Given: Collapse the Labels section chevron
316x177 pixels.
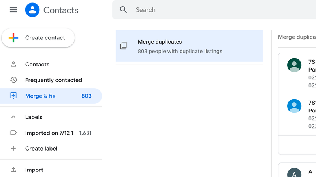Looking at the screenshot, I should coord(13,117).
